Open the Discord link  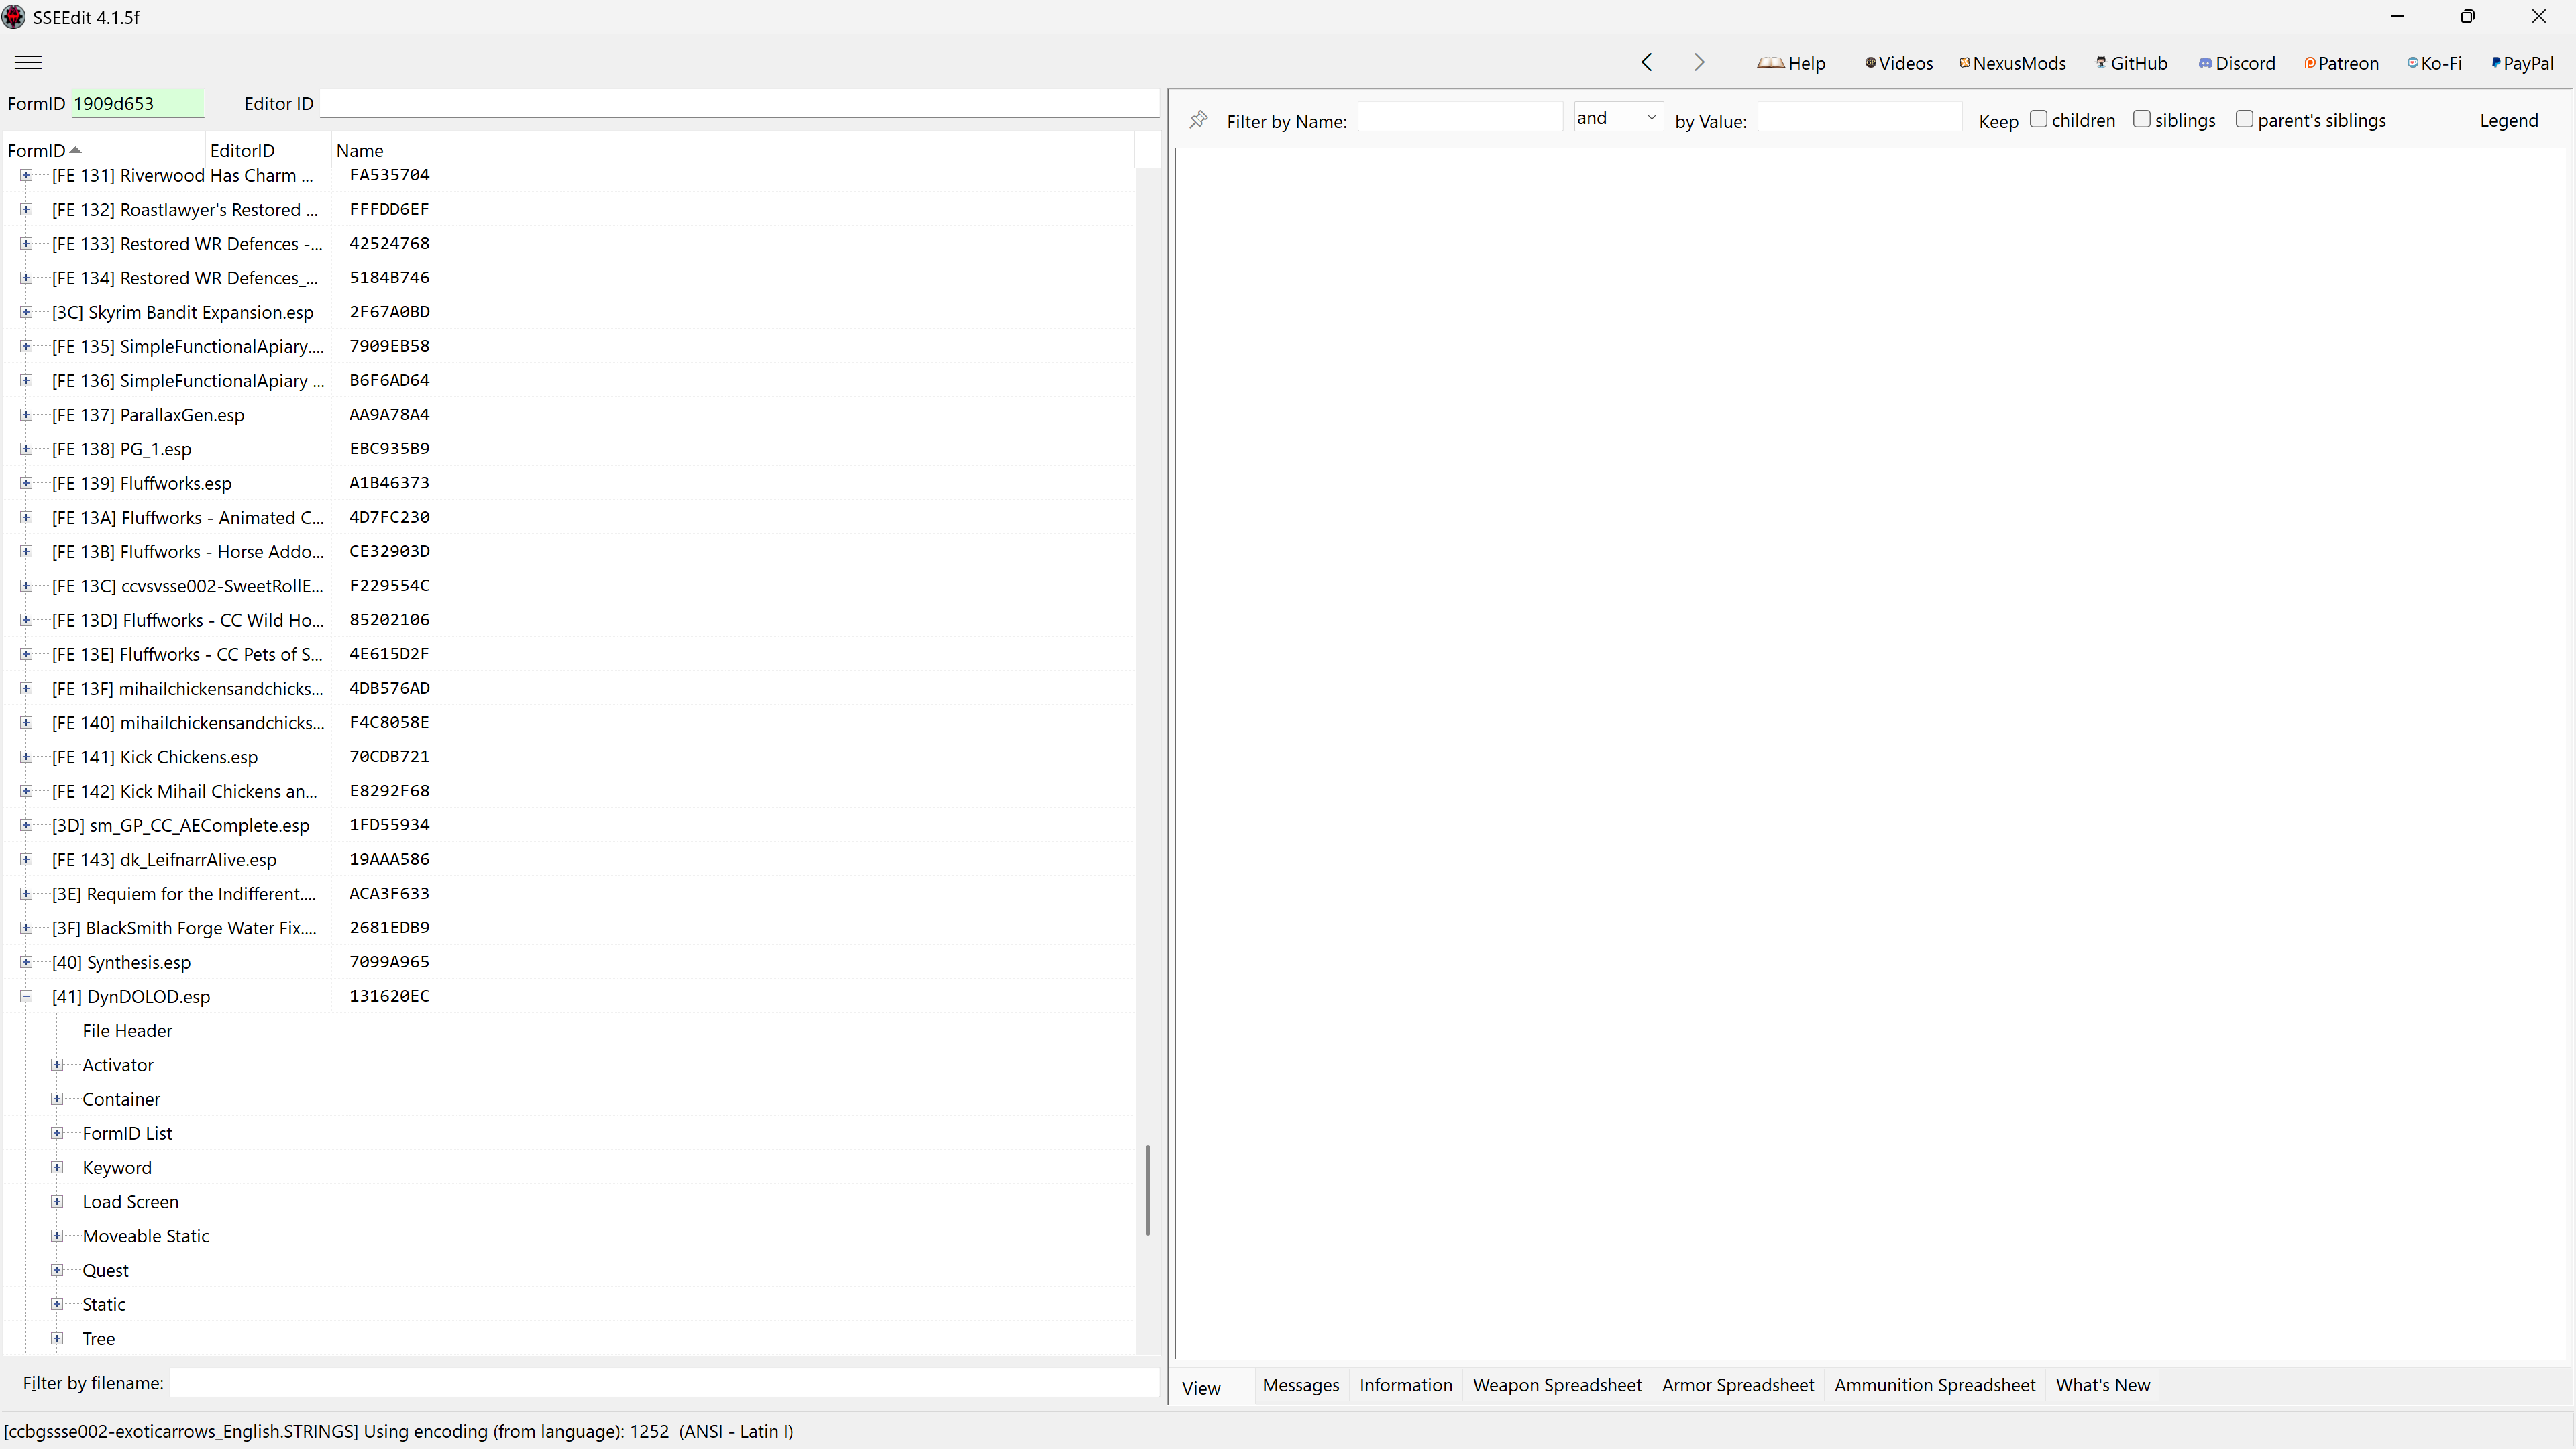[2237, 63]
